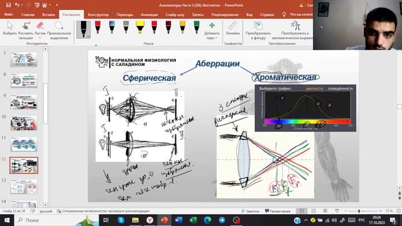Open the Справка tab
The image size is (402, 226).
coord(267,14)
